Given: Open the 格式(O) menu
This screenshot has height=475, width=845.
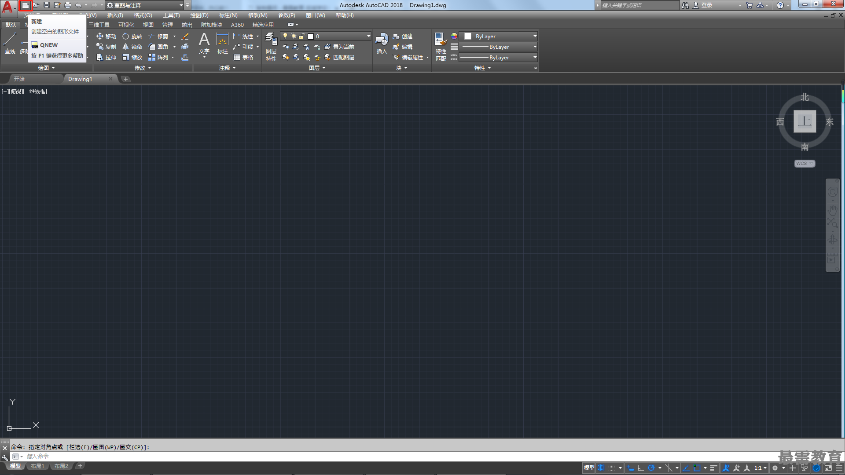Looking at the screenshot, I should pos(143,15).
